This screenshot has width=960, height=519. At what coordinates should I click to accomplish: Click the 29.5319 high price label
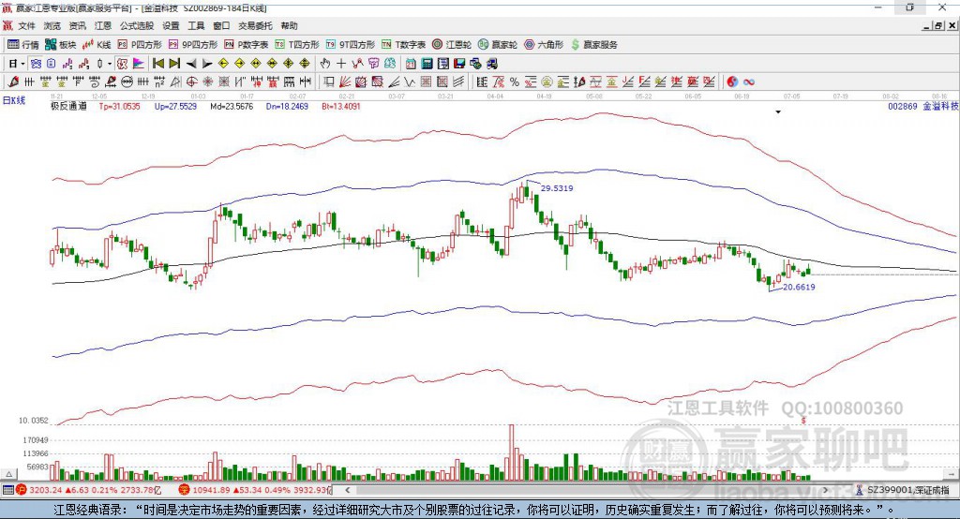(557, 188)
